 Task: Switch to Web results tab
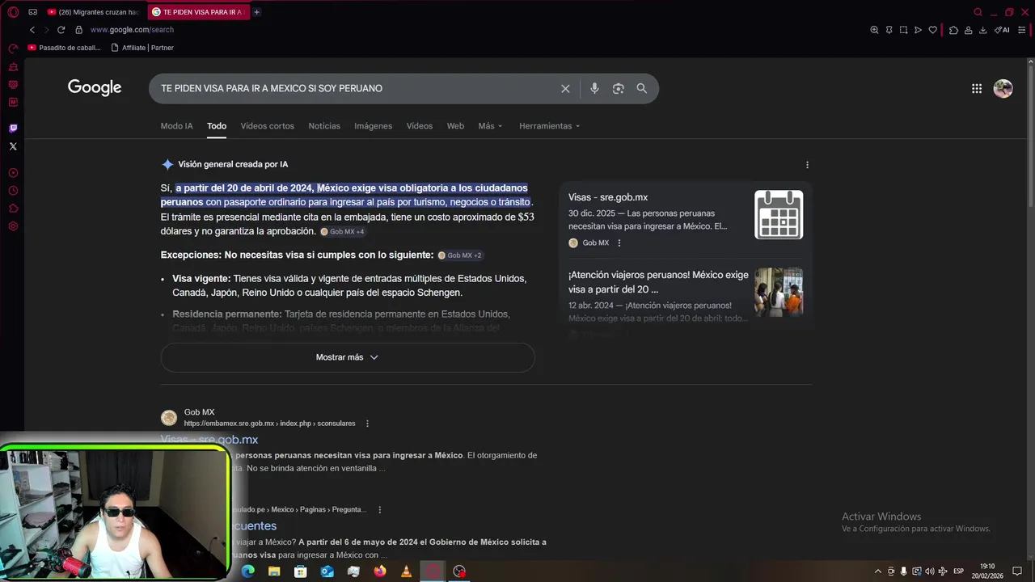click(x=456, y=126)
